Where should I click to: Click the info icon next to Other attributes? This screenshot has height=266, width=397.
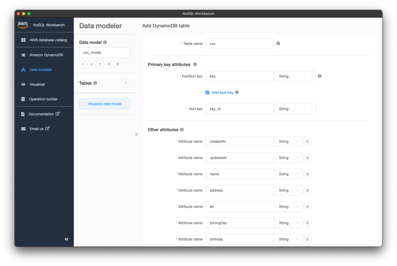click(182, 130)
